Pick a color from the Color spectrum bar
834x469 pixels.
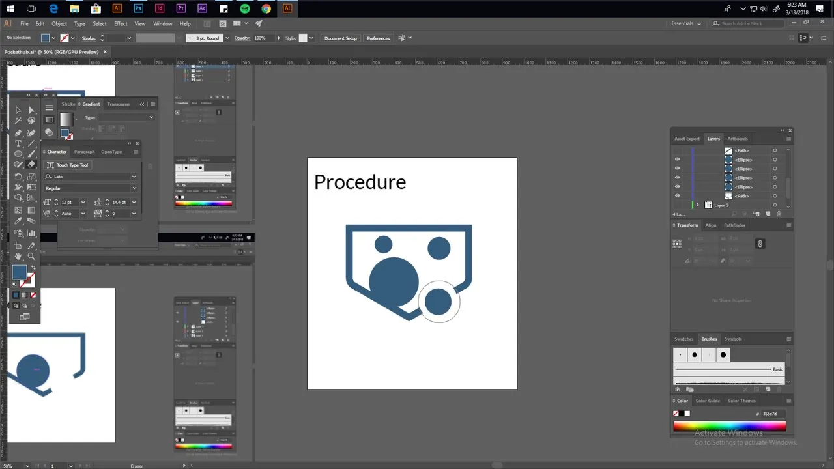tap(729, 426)
